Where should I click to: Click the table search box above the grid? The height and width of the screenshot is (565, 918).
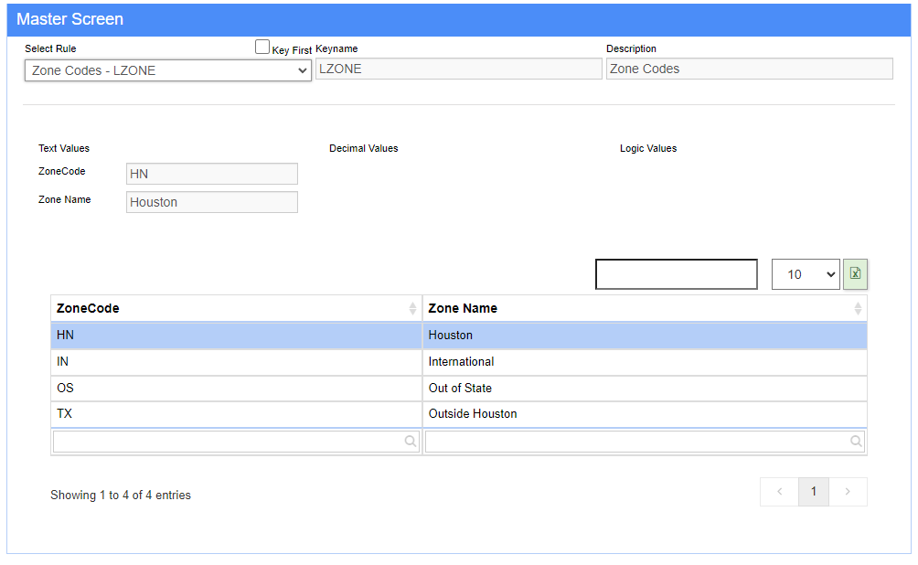(x=677, y=274)
